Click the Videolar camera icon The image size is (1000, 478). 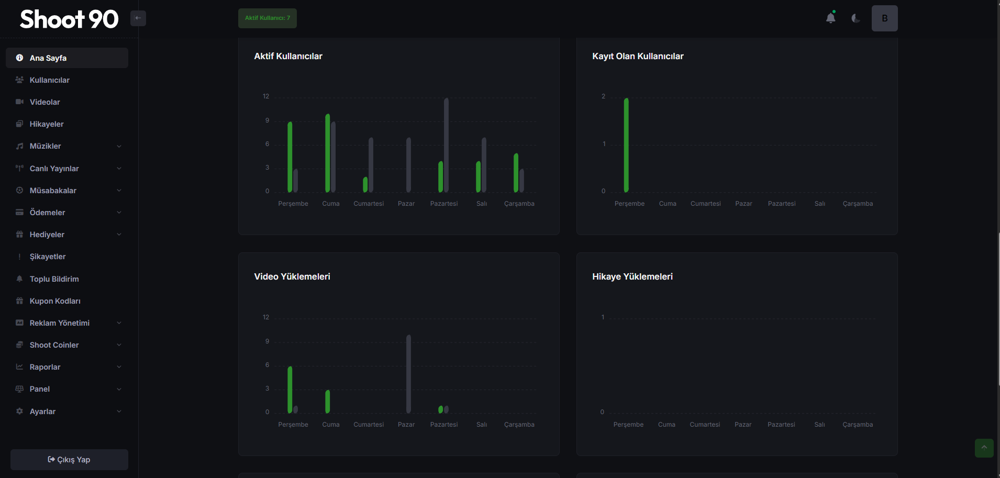click(19, 102)
